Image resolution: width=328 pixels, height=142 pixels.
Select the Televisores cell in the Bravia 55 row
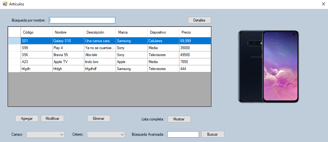164,55
